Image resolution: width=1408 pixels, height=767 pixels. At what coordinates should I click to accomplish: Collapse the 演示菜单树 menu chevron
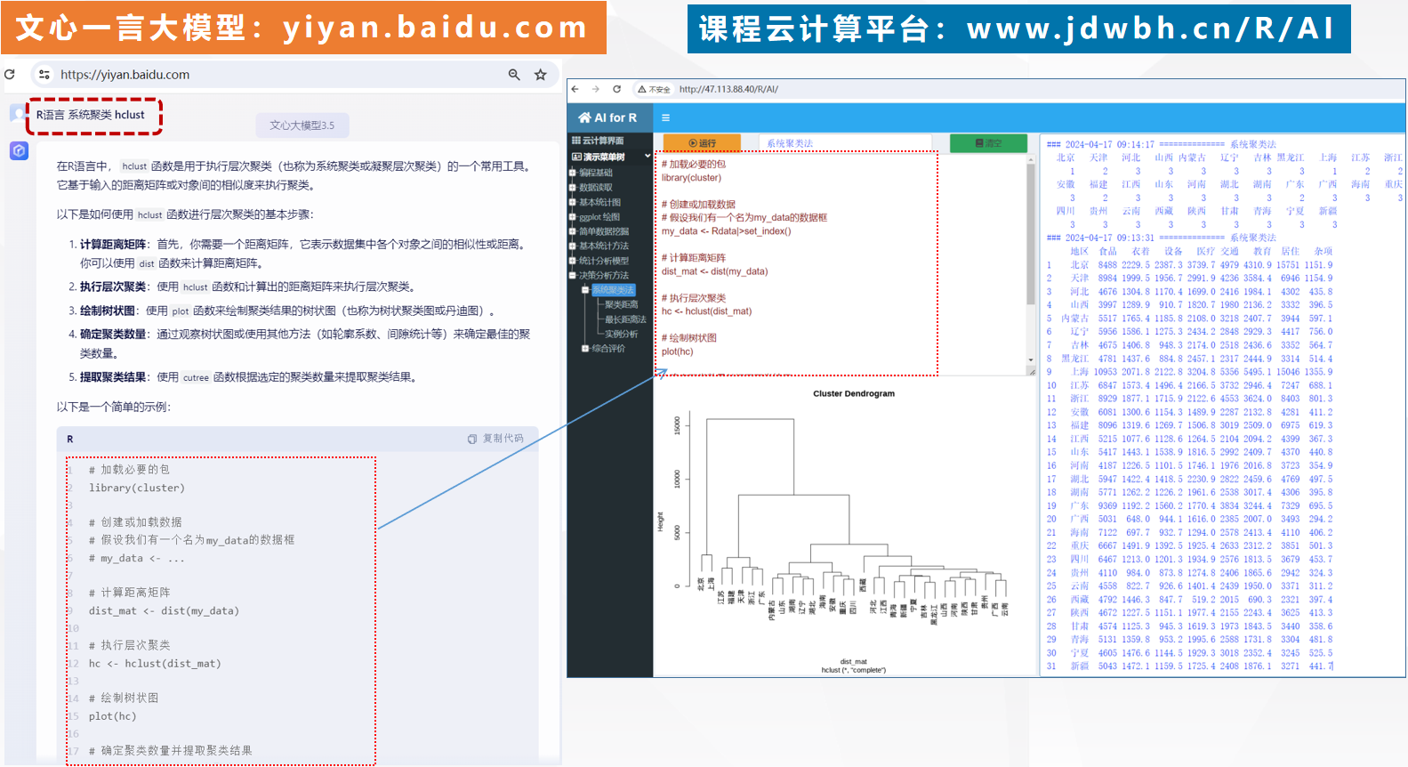point(648,157)
